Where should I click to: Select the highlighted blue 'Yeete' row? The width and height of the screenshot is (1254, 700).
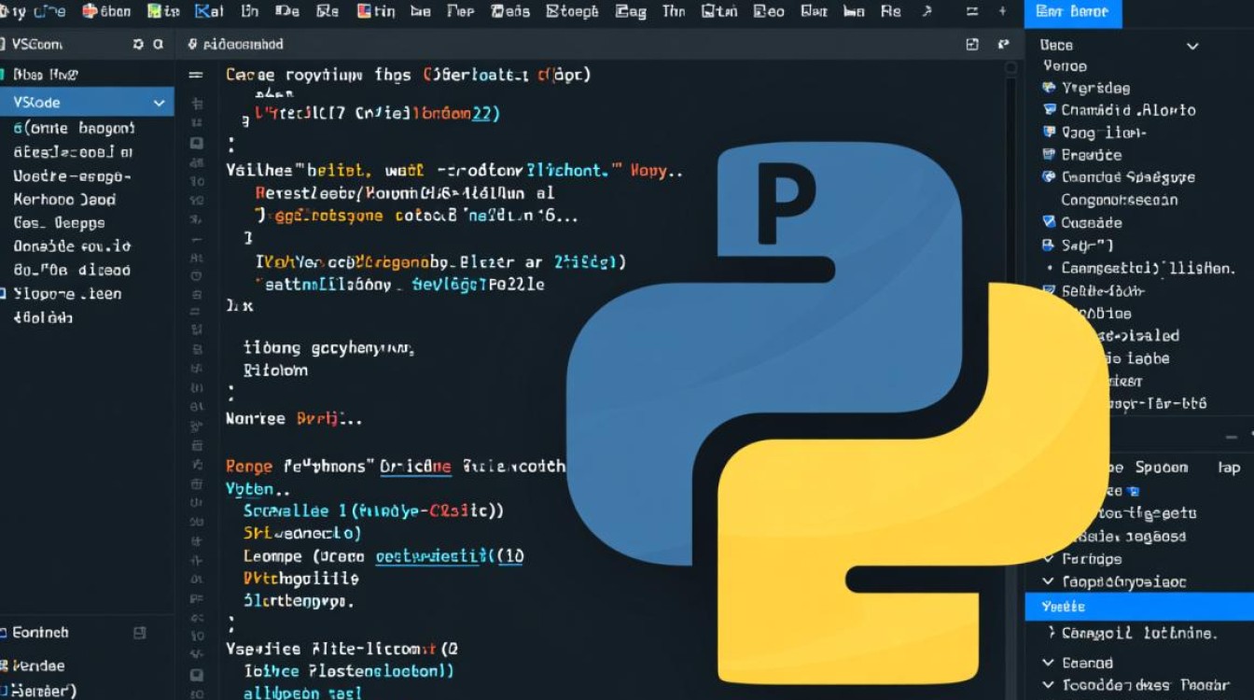click(1139, 607)
